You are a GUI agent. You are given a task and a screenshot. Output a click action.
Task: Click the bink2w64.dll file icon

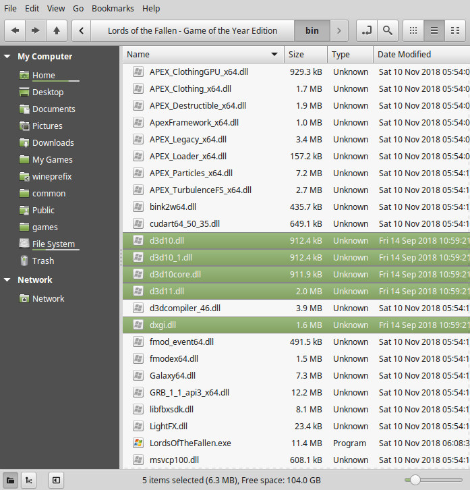click(138, 207)
